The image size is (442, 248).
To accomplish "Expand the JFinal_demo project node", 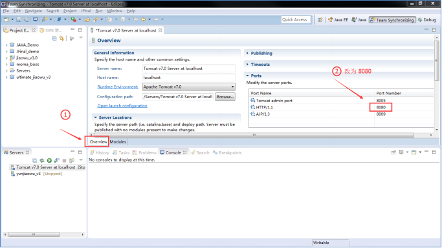I will click(6, 52).
